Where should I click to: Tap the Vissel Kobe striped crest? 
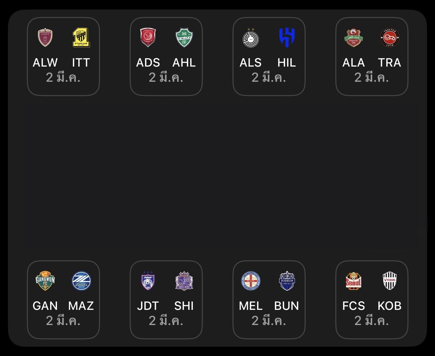[x=390, y=281]
